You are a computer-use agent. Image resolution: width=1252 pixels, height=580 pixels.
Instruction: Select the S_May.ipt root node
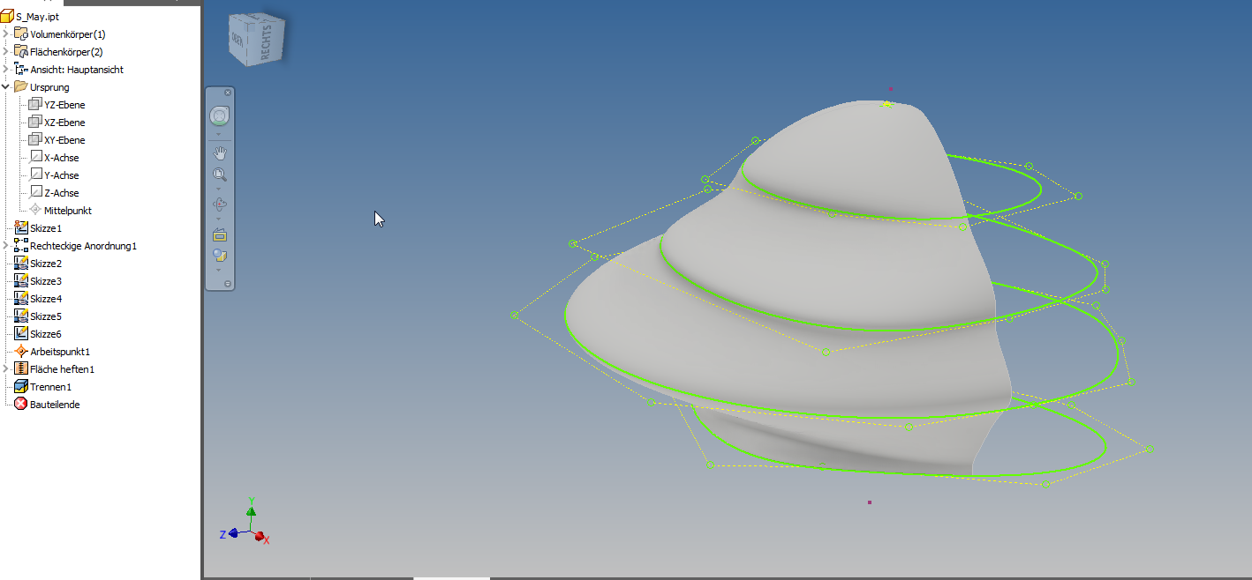click(36, 15)
